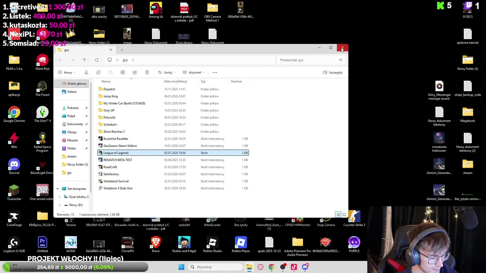Launch Opera GX from the taskbar

pyautogui.click(x=260, y=267)
